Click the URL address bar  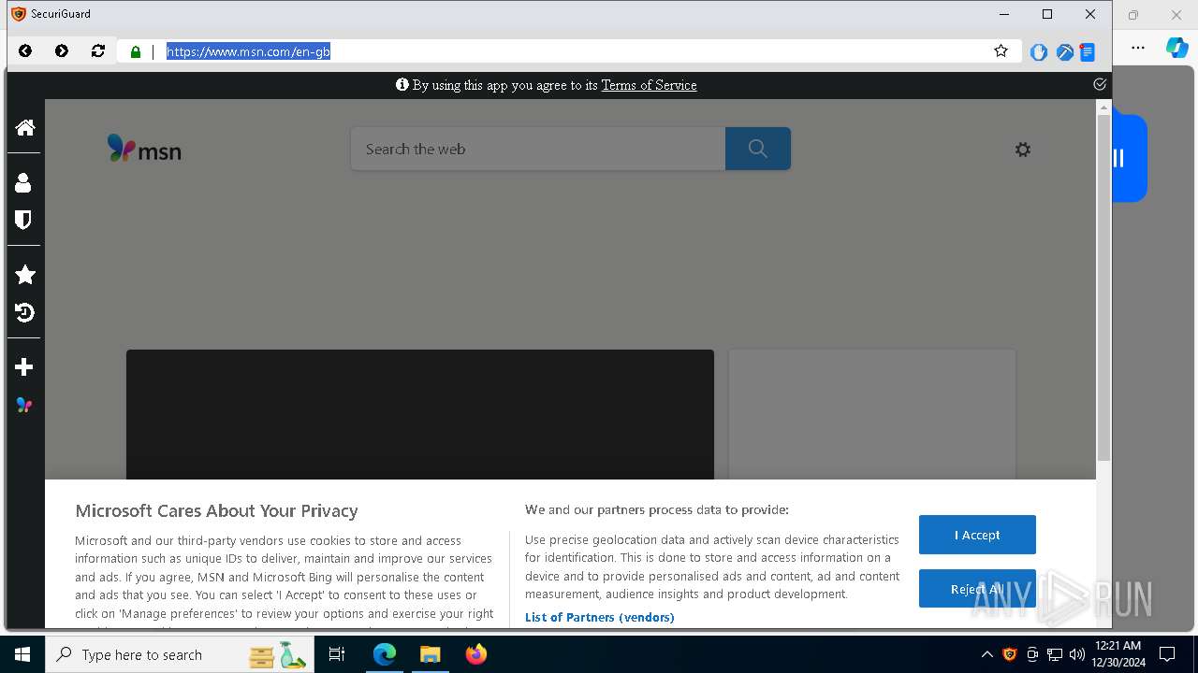[571, 51]
